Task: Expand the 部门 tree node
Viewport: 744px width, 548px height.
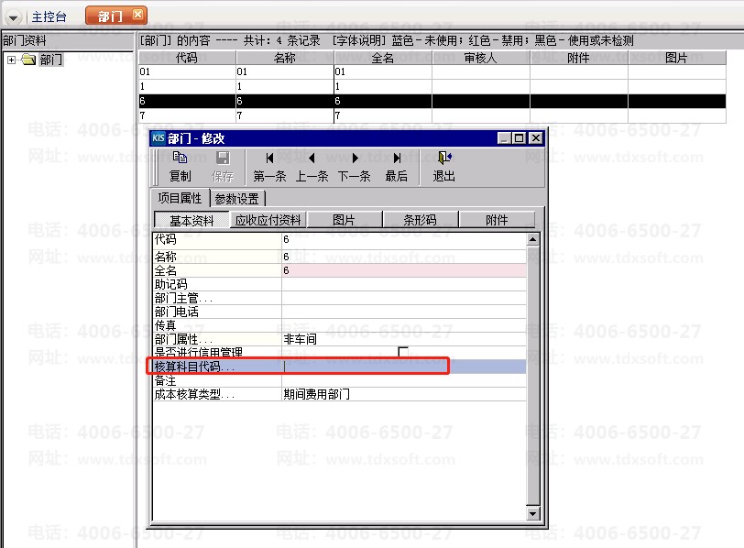Action: coord(11,60)
